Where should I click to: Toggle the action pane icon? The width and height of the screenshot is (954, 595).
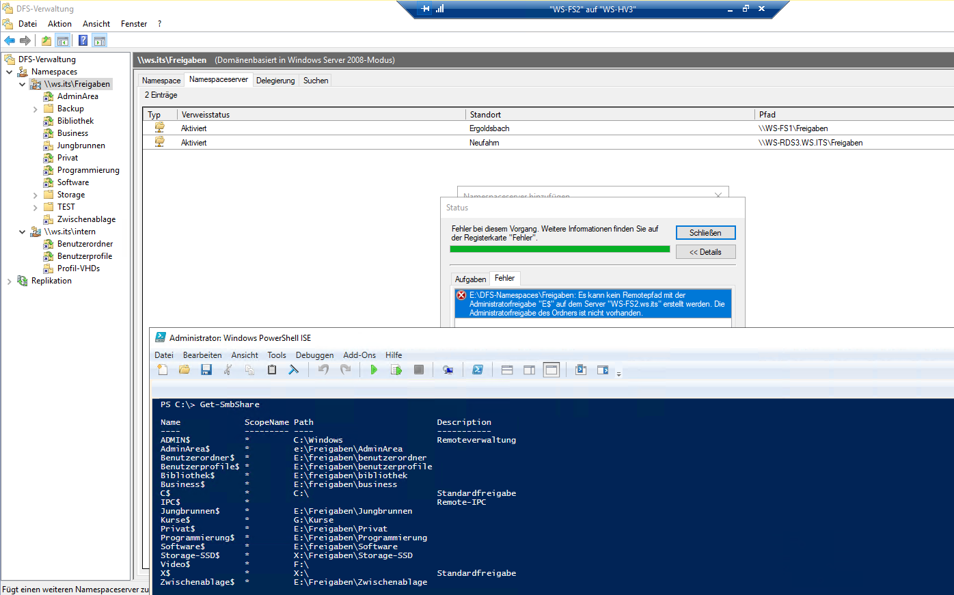click(100, 41)
